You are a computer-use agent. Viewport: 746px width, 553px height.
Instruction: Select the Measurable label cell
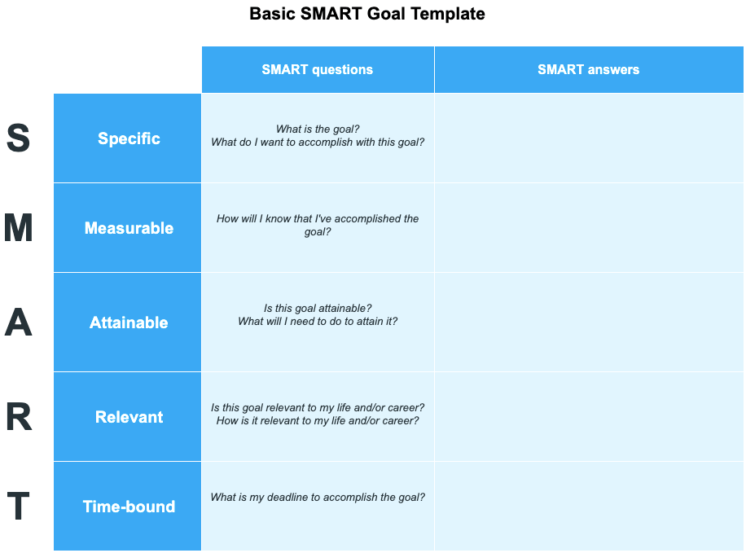[x=128, y=227]
